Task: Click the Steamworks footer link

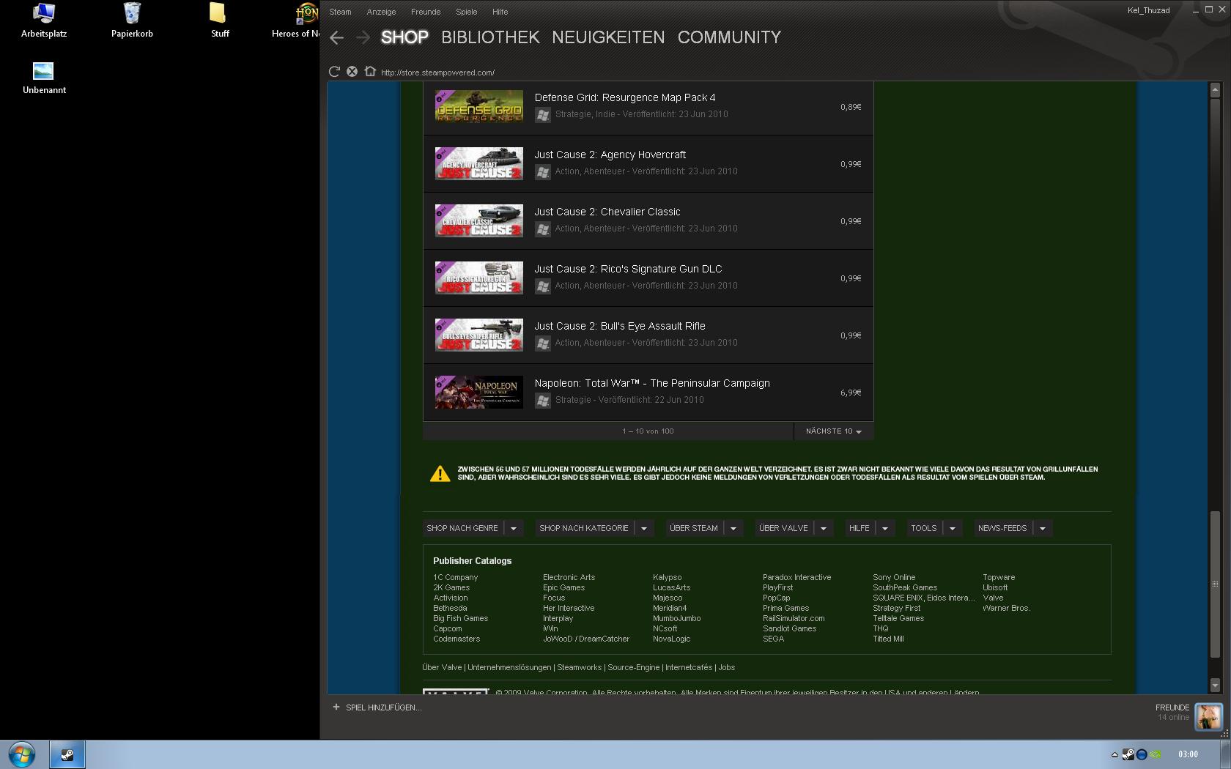Action: tap(579, 667)
